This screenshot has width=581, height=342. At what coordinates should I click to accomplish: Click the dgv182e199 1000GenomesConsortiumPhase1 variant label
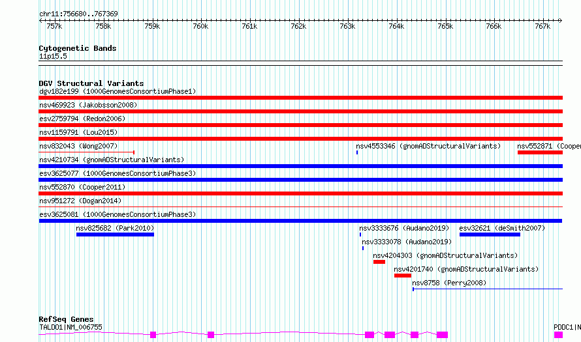[118, 91]
